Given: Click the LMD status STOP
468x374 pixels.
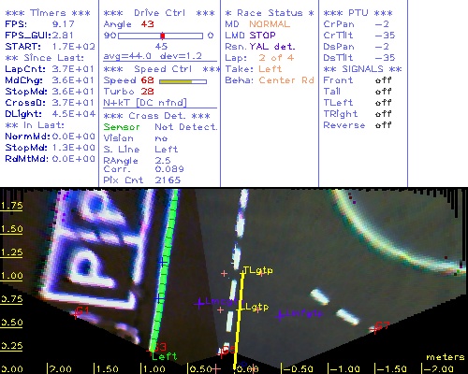Looking at the screenshot, I should click(262, 36).
